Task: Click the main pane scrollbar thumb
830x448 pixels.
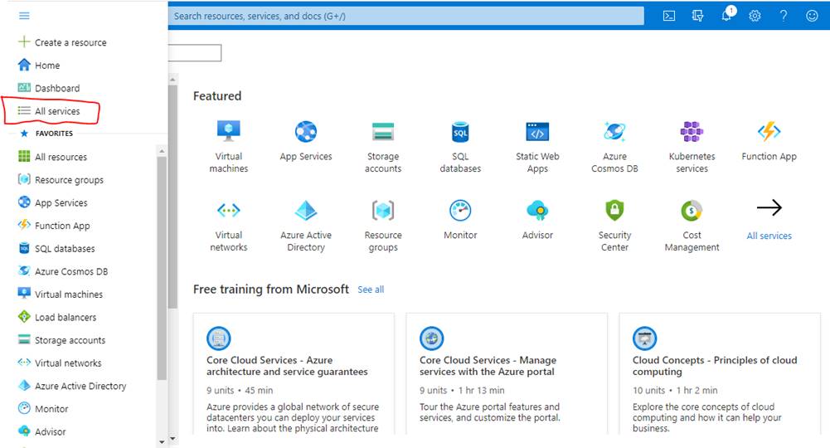Action: [x=172, y=197]
